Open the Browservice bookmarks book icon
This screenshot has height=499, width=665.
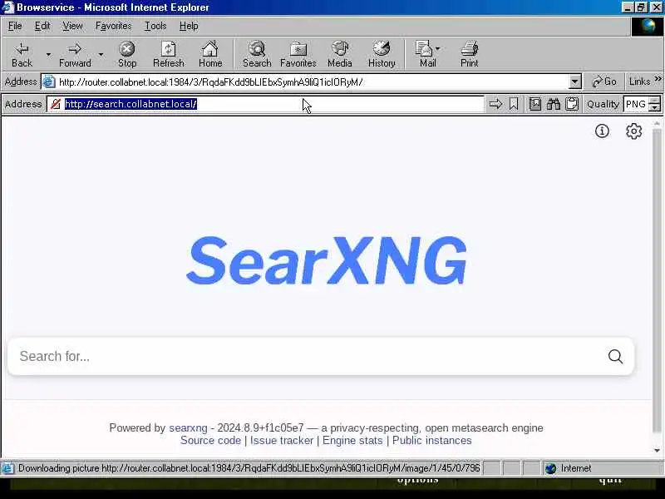[x=535, y=104]
